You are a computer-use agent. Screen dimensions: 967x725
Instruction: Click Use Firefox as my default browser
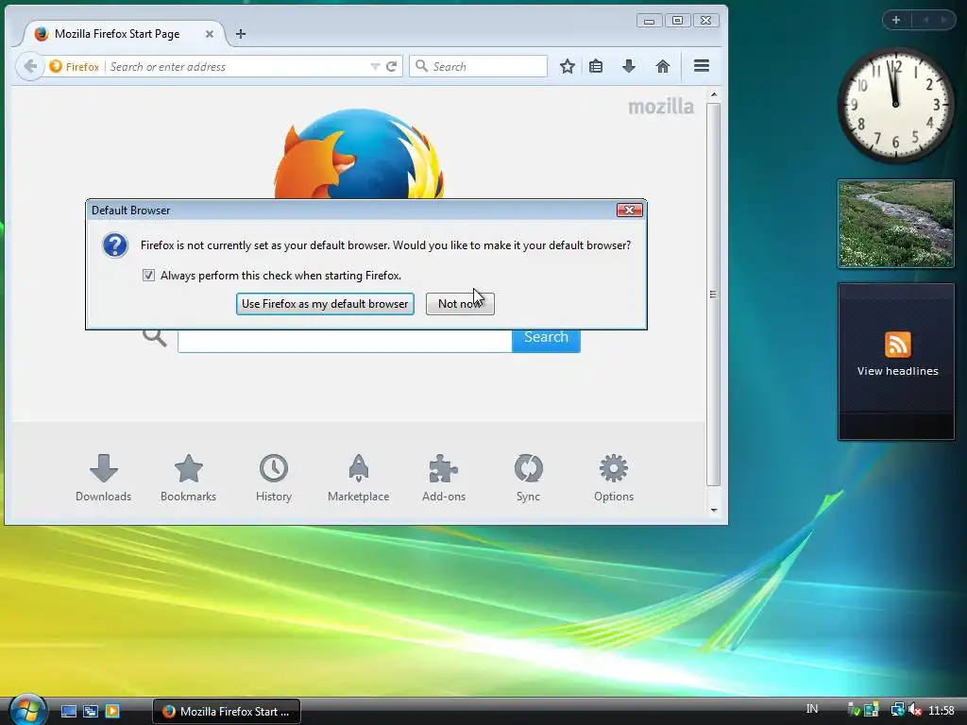(x=325, y=303)
